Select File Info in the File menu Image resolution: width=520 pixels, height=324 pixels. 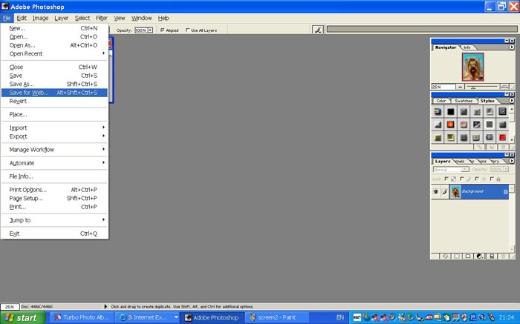(x=55, y=176)
